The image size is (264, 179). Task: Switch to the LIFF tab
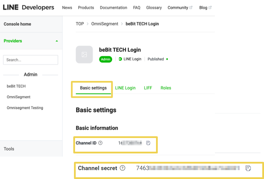pyautogui.click(x=148, y=88)
